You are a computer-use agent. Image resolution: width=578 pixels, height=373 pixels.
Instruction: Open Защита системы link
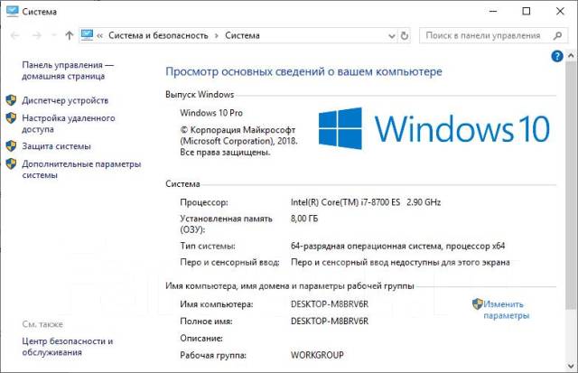point(56,146)
